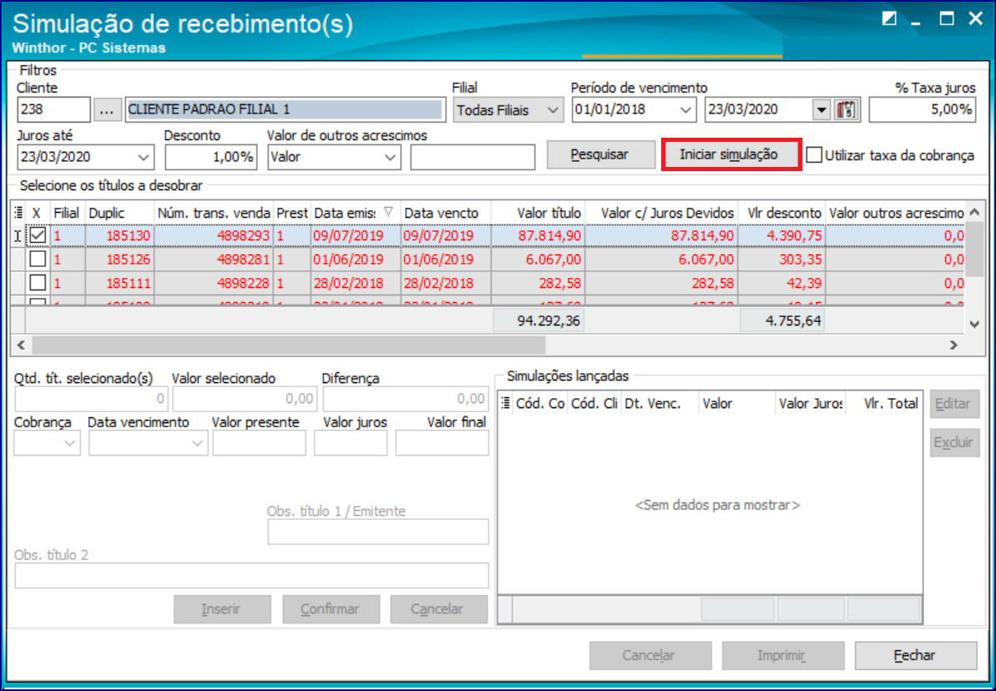Click the titles grid horizontal scrollbar left arrow
Image resolution: width=996 pixels, height=691 pixels.
pos(20,345)
